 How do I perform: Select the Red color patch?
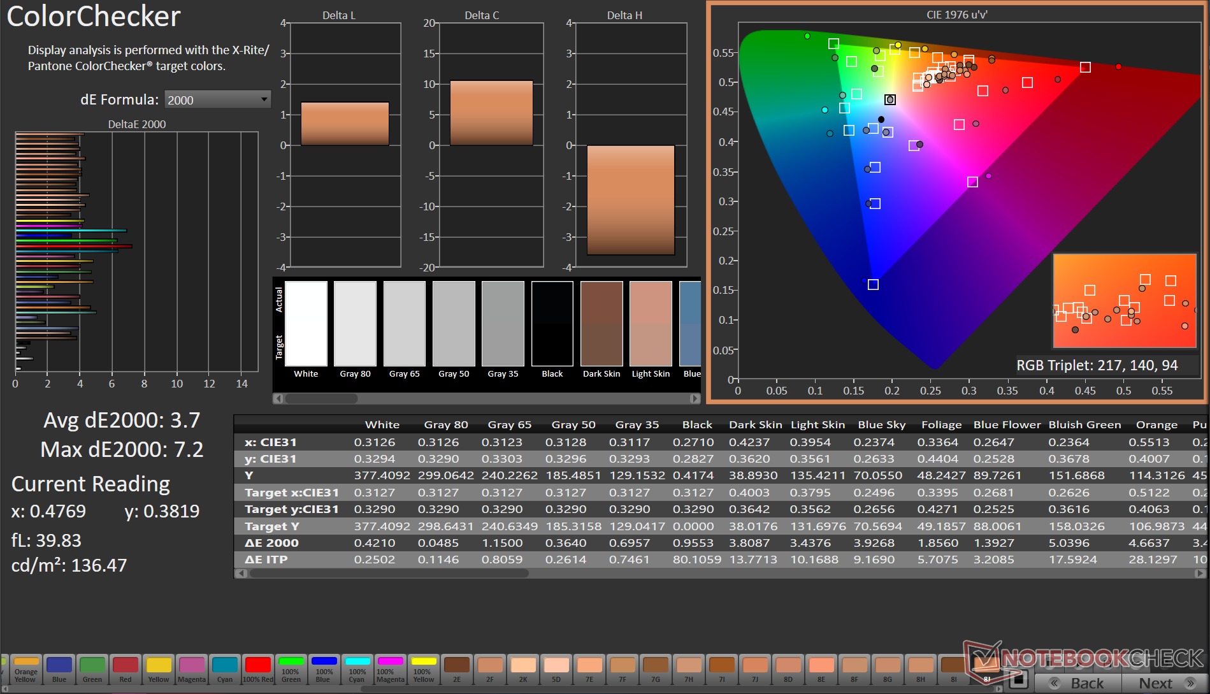point(126,670)
